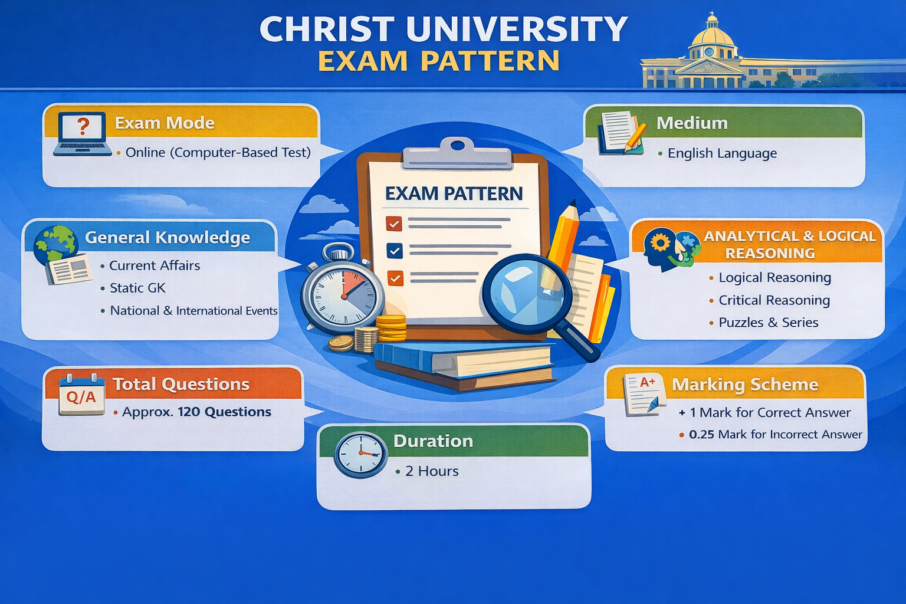Click the brain icon on Analytical Reasoning card

coord(664,247)
